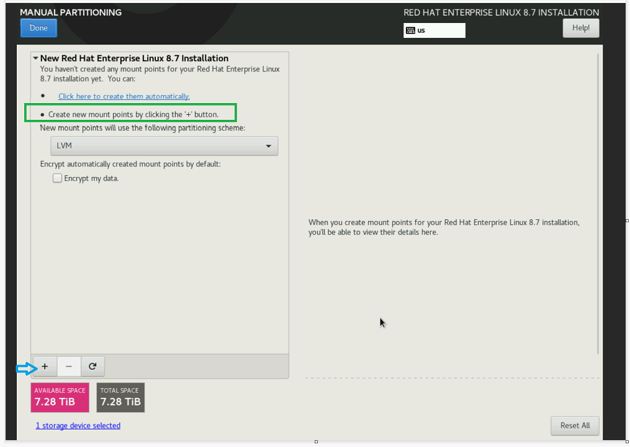Click the minus icon to remove a mount point

tap(68, 366)
